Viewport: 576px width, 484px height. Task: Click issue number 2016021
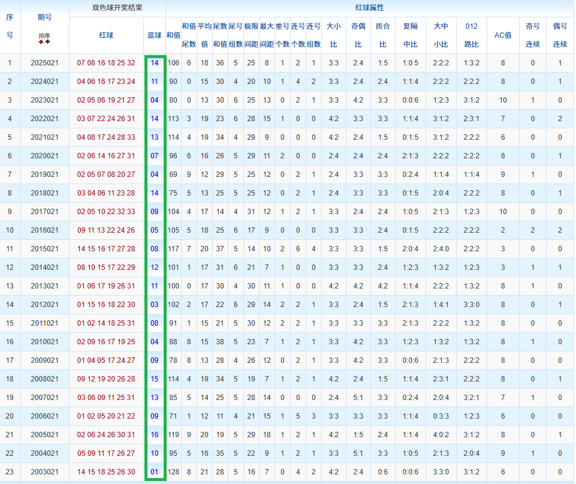(44, 230)
